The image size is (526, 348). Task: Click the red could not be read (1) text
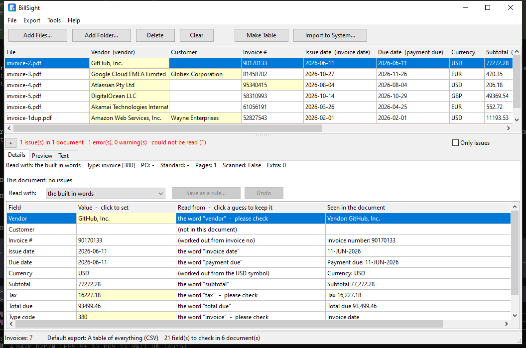click(x=179, y=142)
